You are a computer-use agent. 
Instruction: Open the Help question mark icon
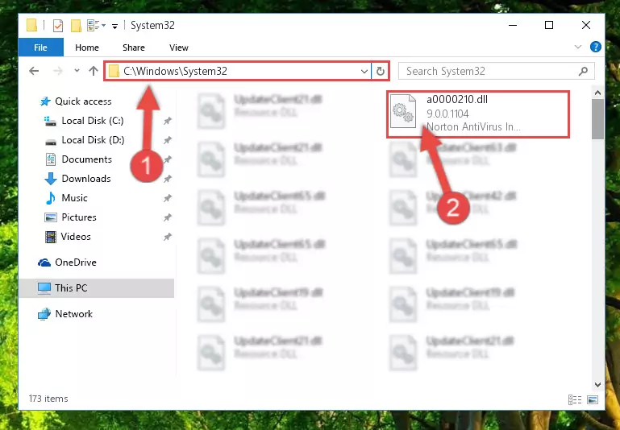596,47
